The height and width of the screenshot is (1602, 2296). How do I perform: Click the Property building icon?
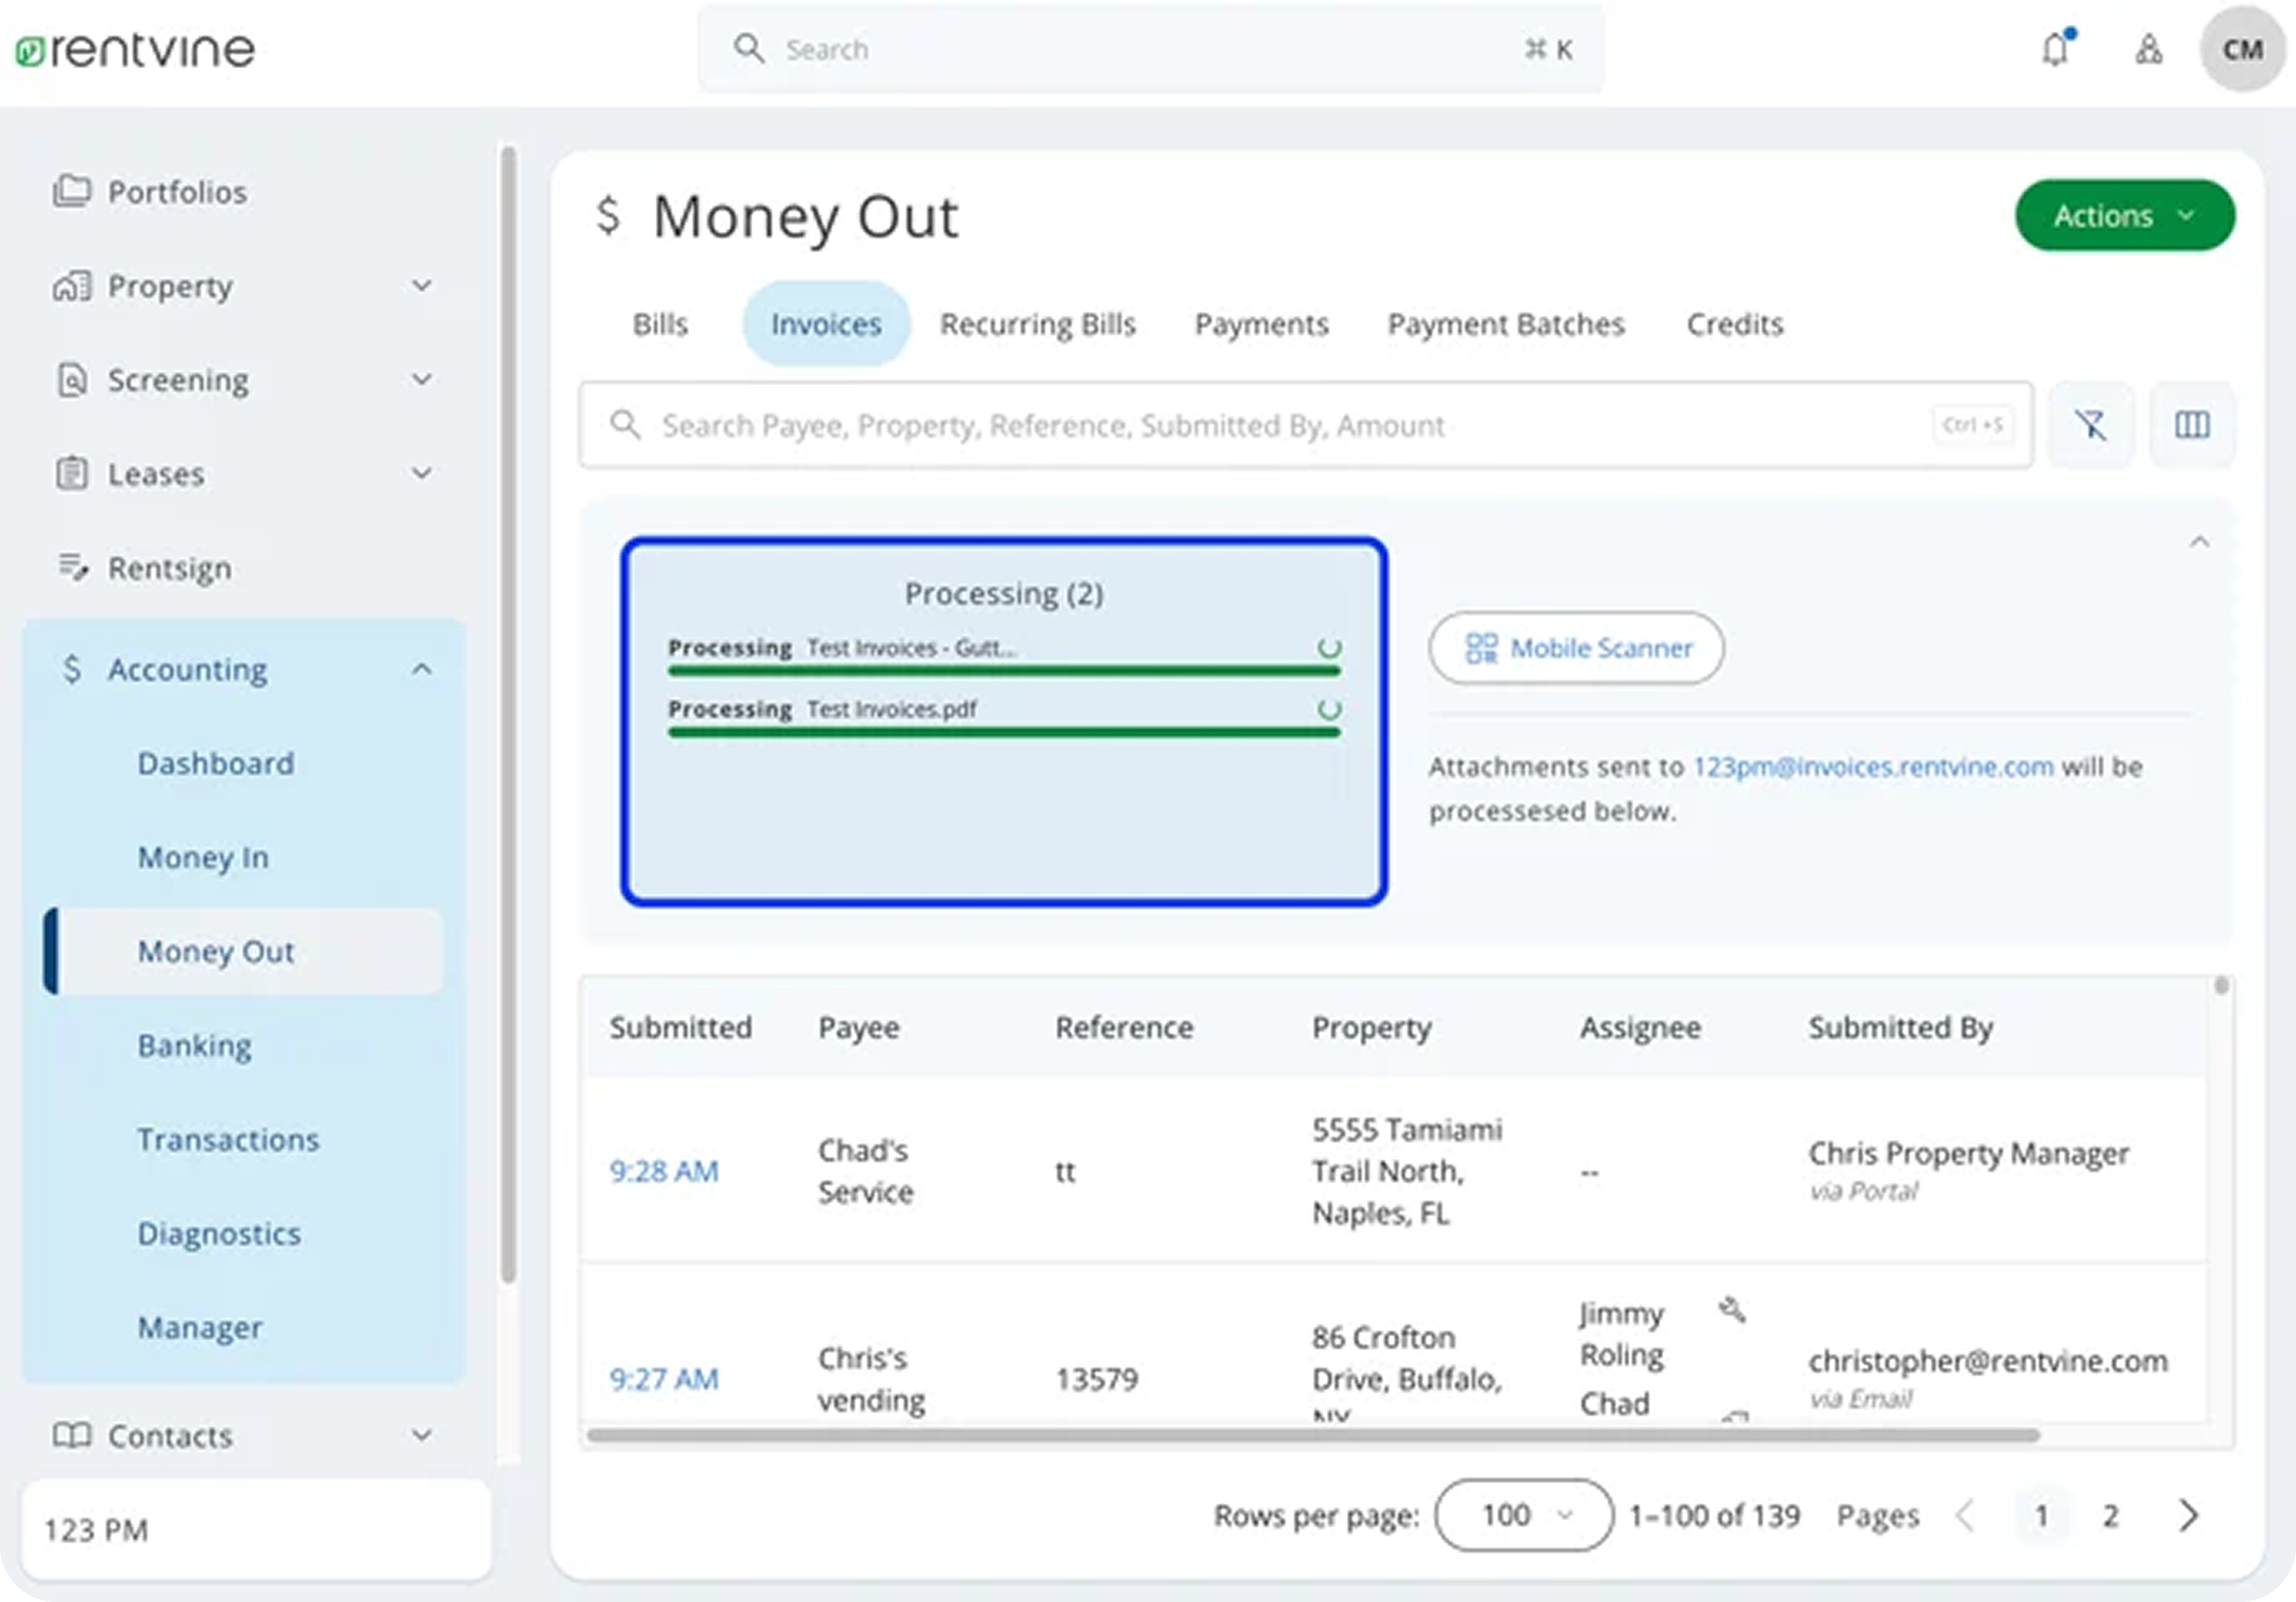(x=71, y=286)
